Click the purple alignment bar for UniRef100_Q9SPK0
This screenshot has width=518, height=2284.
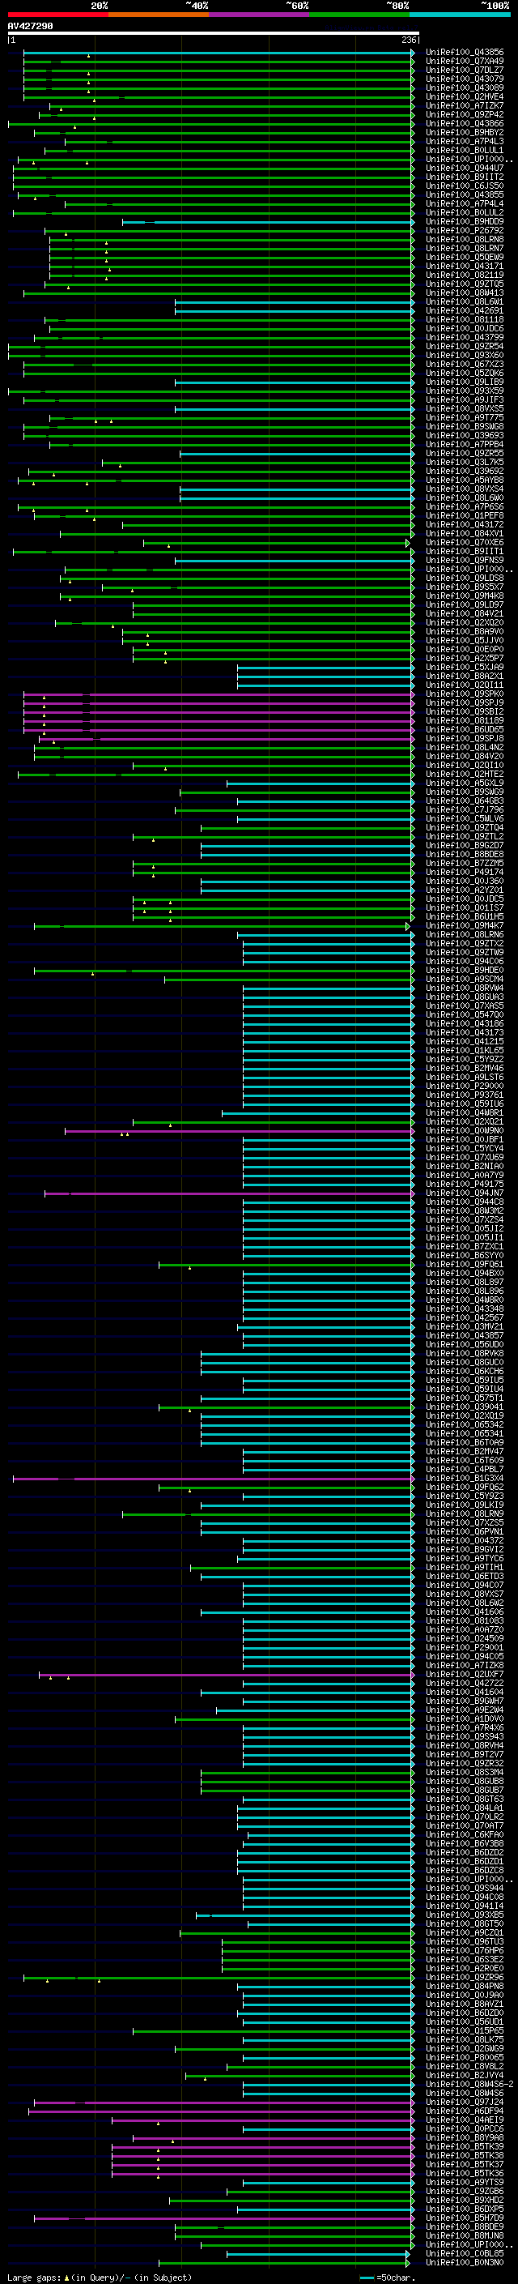click(219, 694)
